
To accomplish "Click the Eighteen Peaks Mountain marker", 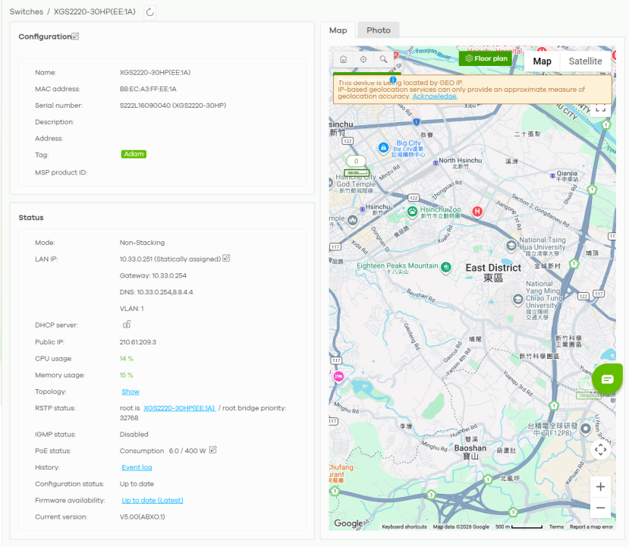I will coord(445,267).
